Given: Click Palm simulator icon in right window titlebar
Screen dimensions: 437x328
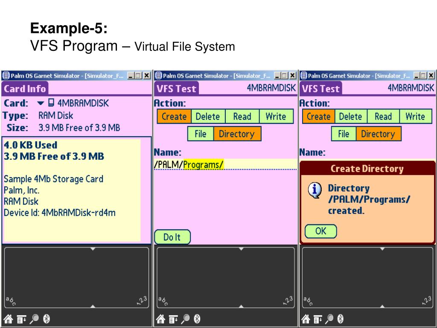Looking at the screenshot, I should click(303, 75).
